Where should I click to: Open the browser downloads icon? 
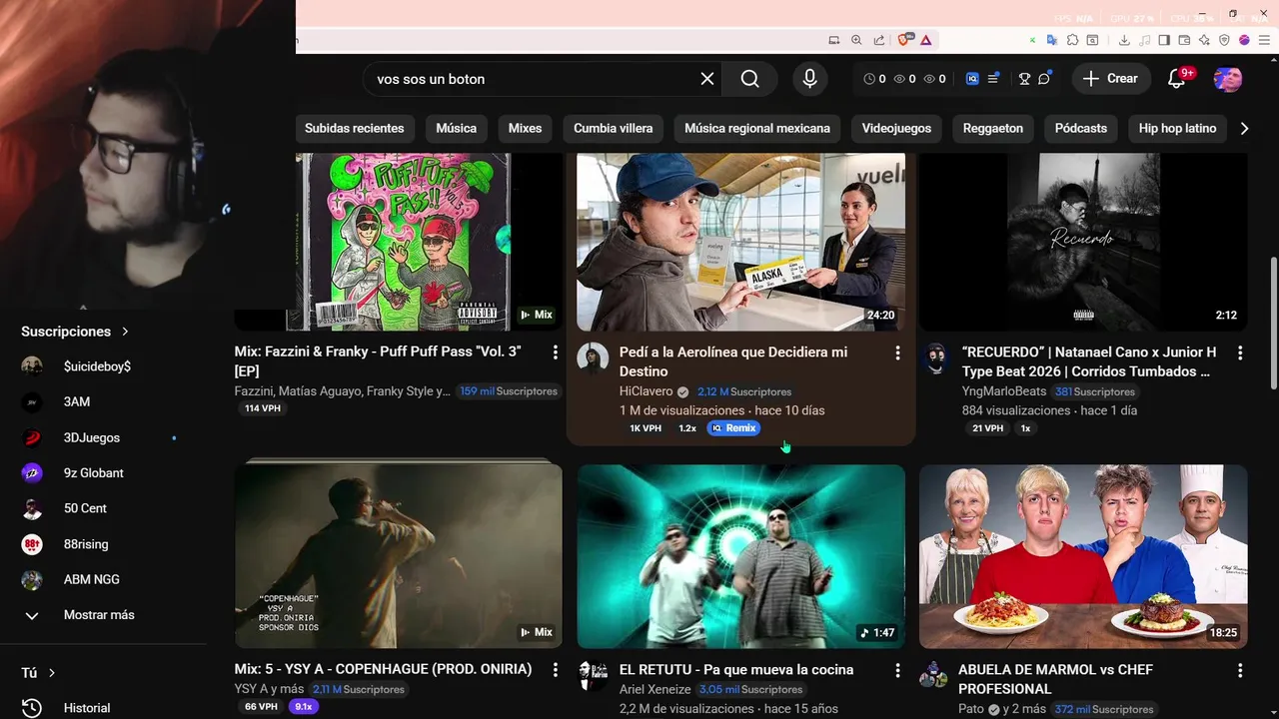point(1124,40)
